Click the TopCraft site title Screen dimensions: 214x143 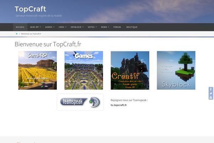(x=30, y=9)
